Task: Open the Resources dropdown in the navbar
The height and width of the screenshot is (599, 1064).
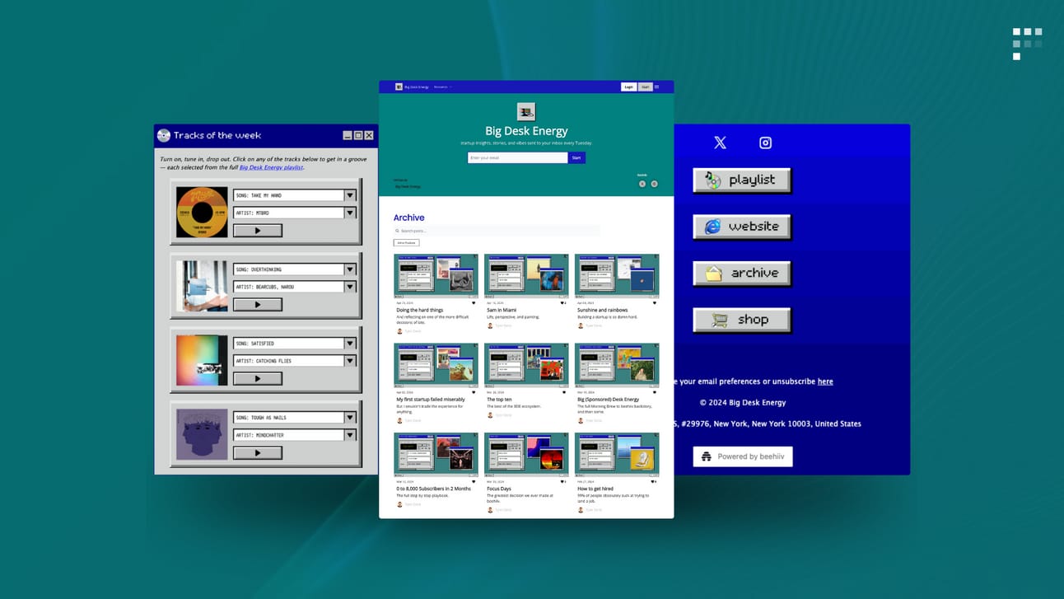Action: point(443,87)
